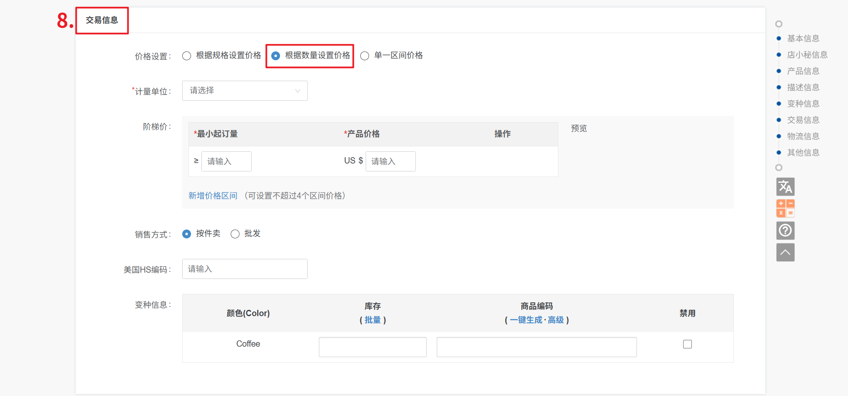Image resolution: width=848 pixels, height=396 pixels.
Task: Click 一键生成 link for 商品编码
Action: tap(526, 320)
